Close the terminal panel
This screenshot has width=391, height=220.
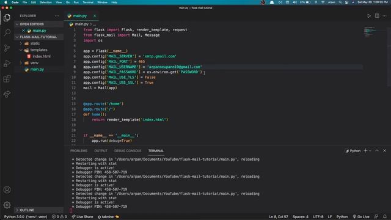point(384,151)
